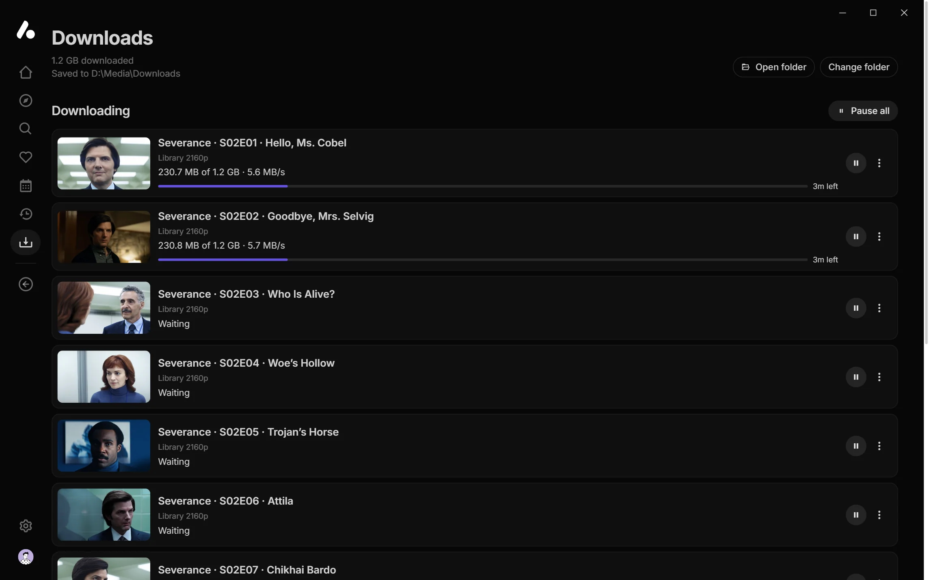Viewport: 929px width, 580px height.
Task: Pause the S02E06 Attila download
Action: tap(856, 515)
